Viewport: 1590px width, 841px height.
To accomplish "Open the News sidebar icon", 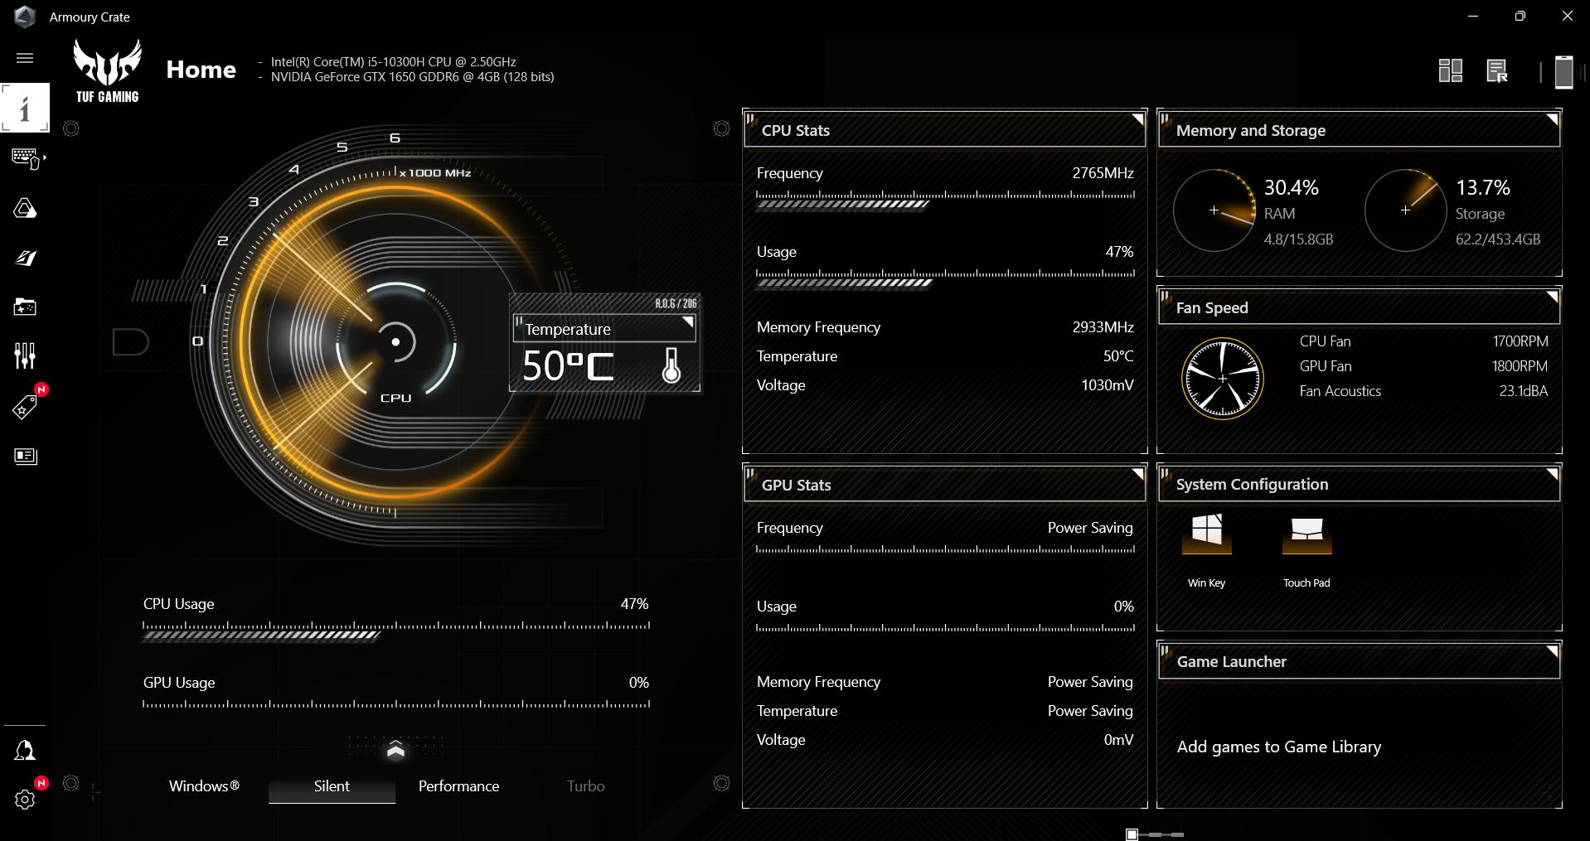I will (x=26, y=457).
